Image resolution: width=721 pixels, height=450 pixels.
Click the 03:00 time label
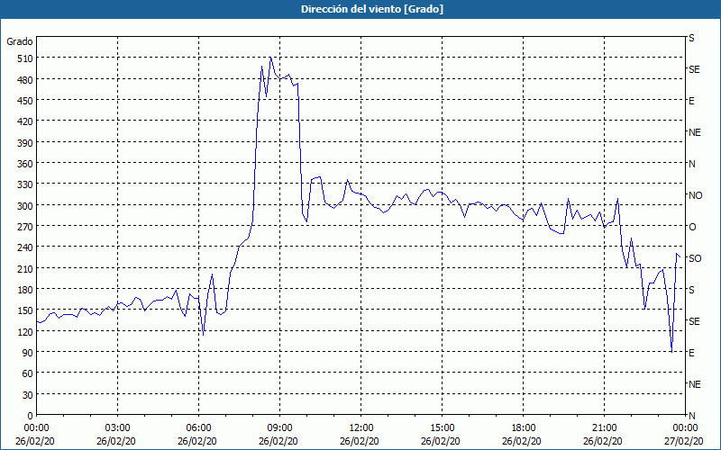tap(116, 428)
